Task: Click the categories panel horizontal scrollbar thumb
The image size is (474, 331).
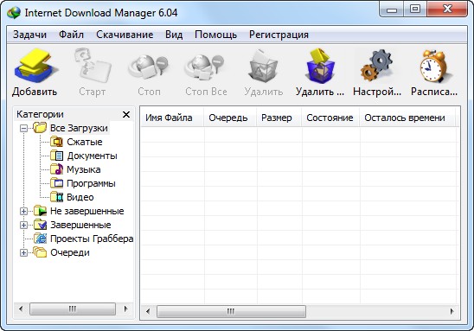Action: pos(73,309)
